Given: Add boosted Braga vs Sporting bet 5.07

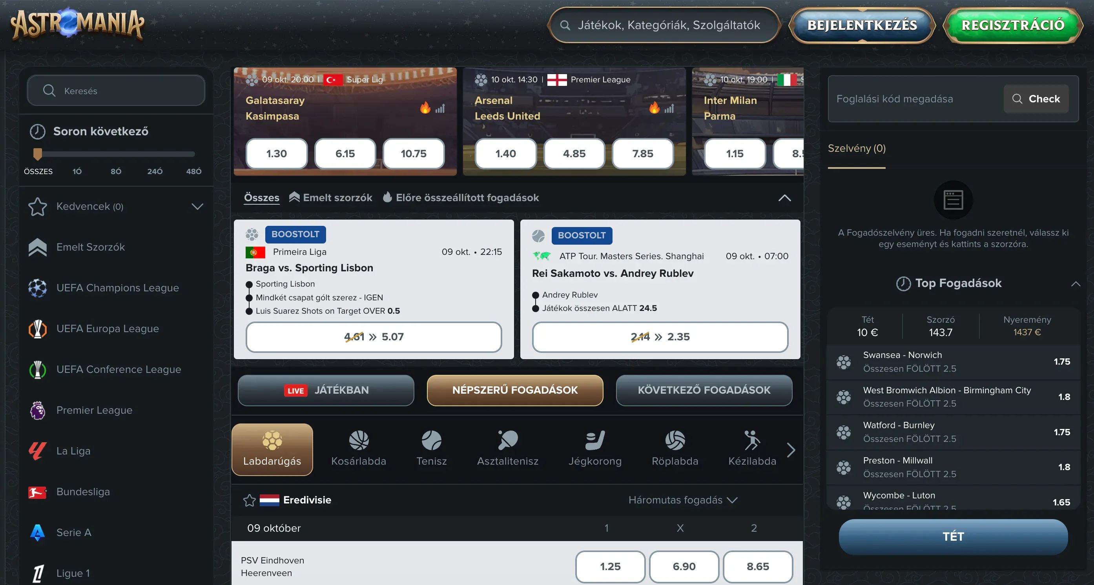Looking at the screenshot, I should [x=374, y=337].
